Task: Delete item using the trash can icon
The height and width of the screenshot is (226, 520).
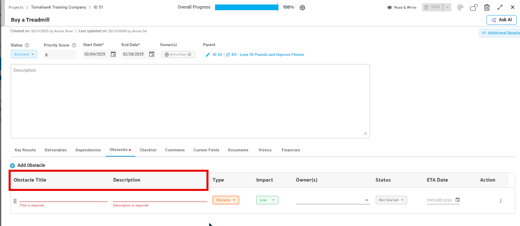Action: click(487, 7)
